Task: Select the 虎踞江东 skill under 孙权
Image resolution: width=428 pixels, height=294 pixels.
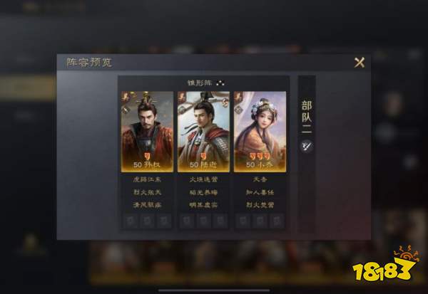Action: (x=147, y=179)
